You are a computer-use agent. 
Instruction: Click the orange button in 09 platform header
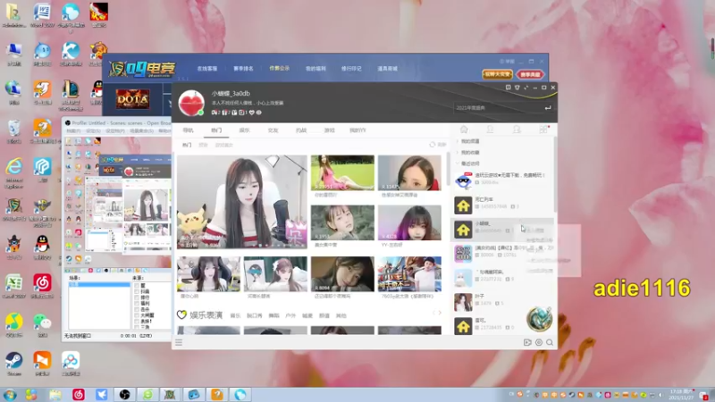click(497, 74)
